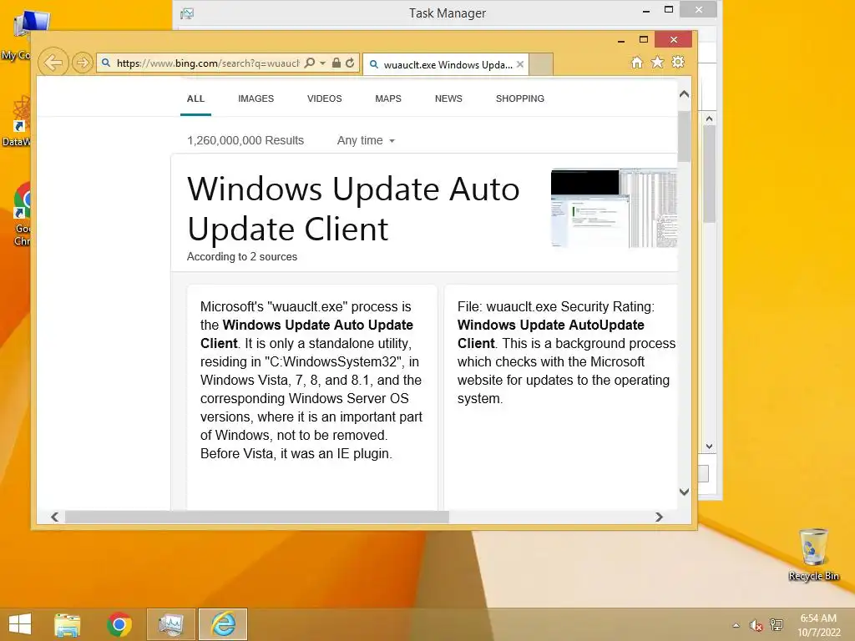Minimize the Internet Explorer window
The height and width of the screenshot is (641, 855).
coord(621,40)
